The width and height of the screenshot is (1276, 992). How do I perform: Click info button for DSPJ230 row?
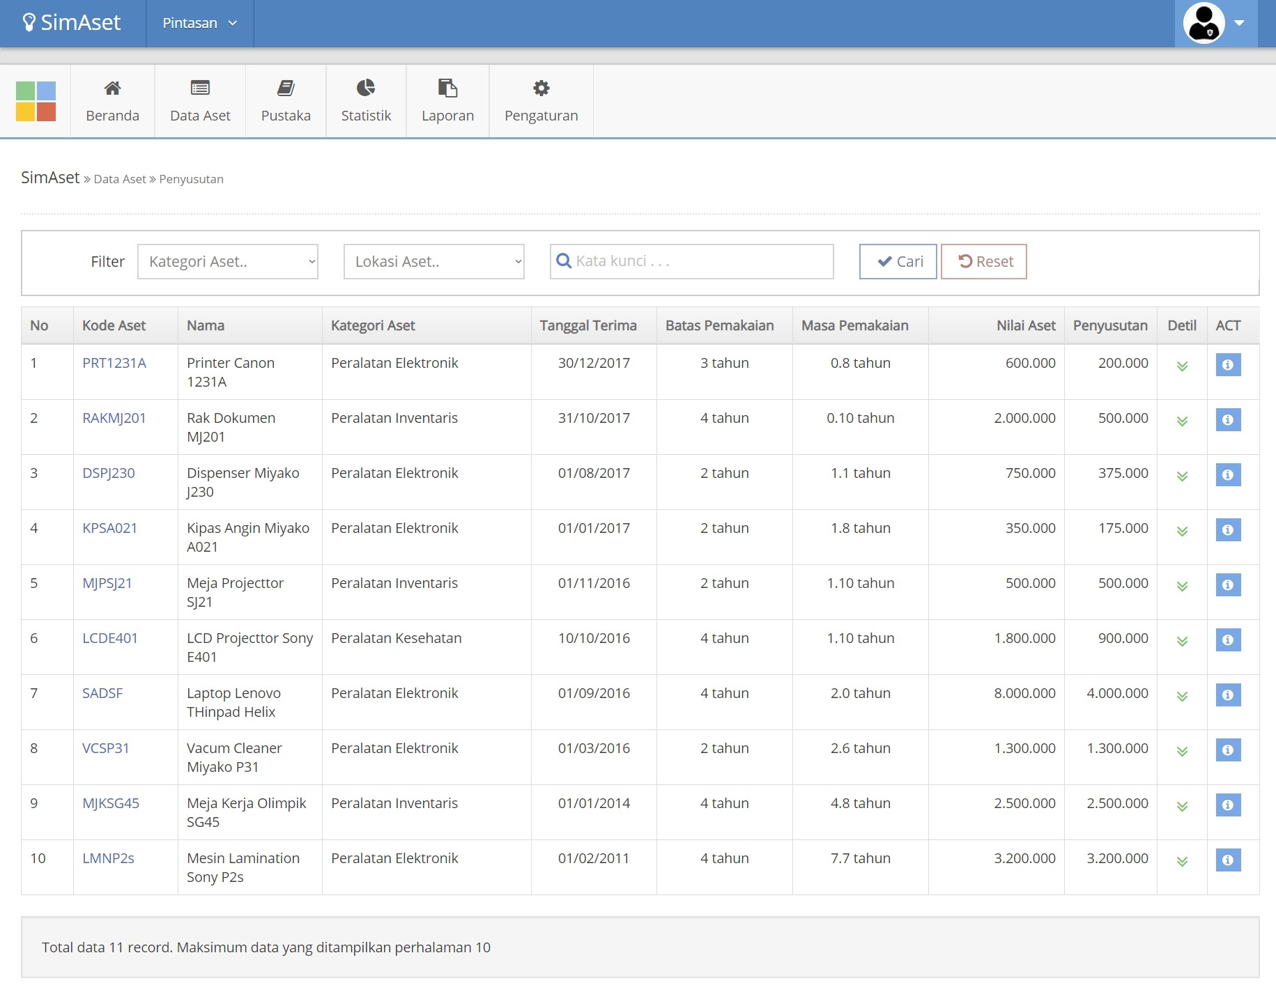point(1228,474)
